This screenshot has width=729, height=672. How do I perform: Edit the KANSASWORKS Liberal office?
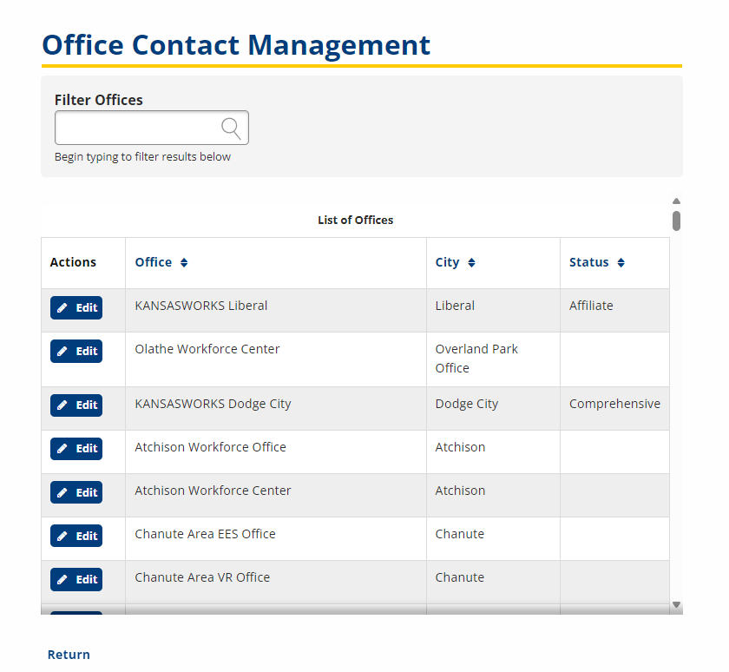pyautogui.click(x=76, y=308)
